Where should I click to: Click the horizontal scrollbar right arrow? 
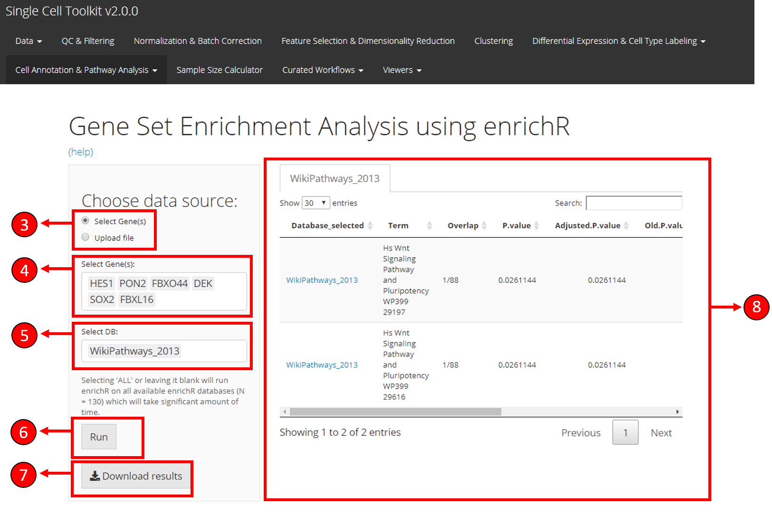click(677, 411)
